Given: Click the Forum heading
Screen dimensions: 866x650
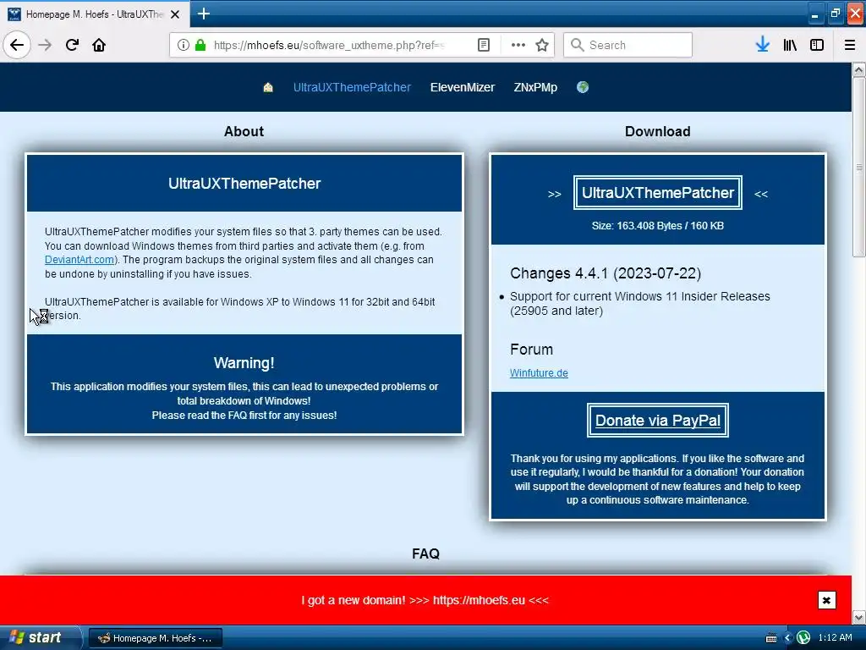Looking at the screenshot, I should point(531,350).
